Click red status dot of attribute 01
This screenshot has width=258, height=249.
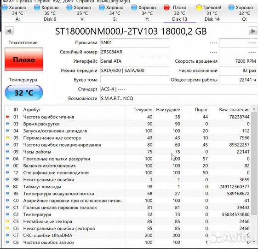pyautogui.click(x=7, y=117)
